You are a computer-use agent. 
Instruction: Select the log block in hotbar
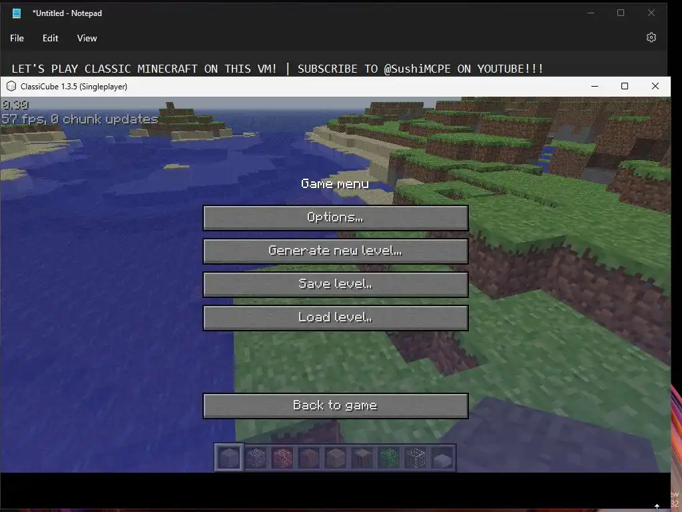362,457
